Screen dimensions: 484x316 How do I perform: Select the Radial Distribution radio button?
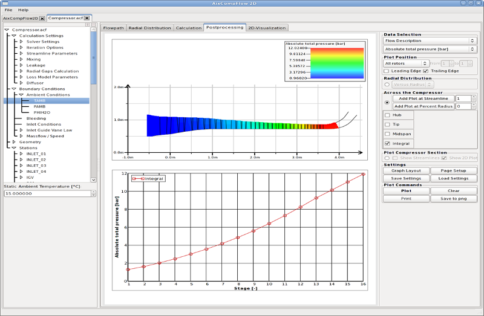387,85
